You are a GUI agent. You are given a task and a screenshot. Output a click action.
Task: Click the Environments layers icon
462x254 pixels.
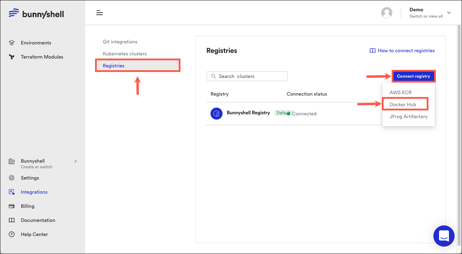pos(12,43)
